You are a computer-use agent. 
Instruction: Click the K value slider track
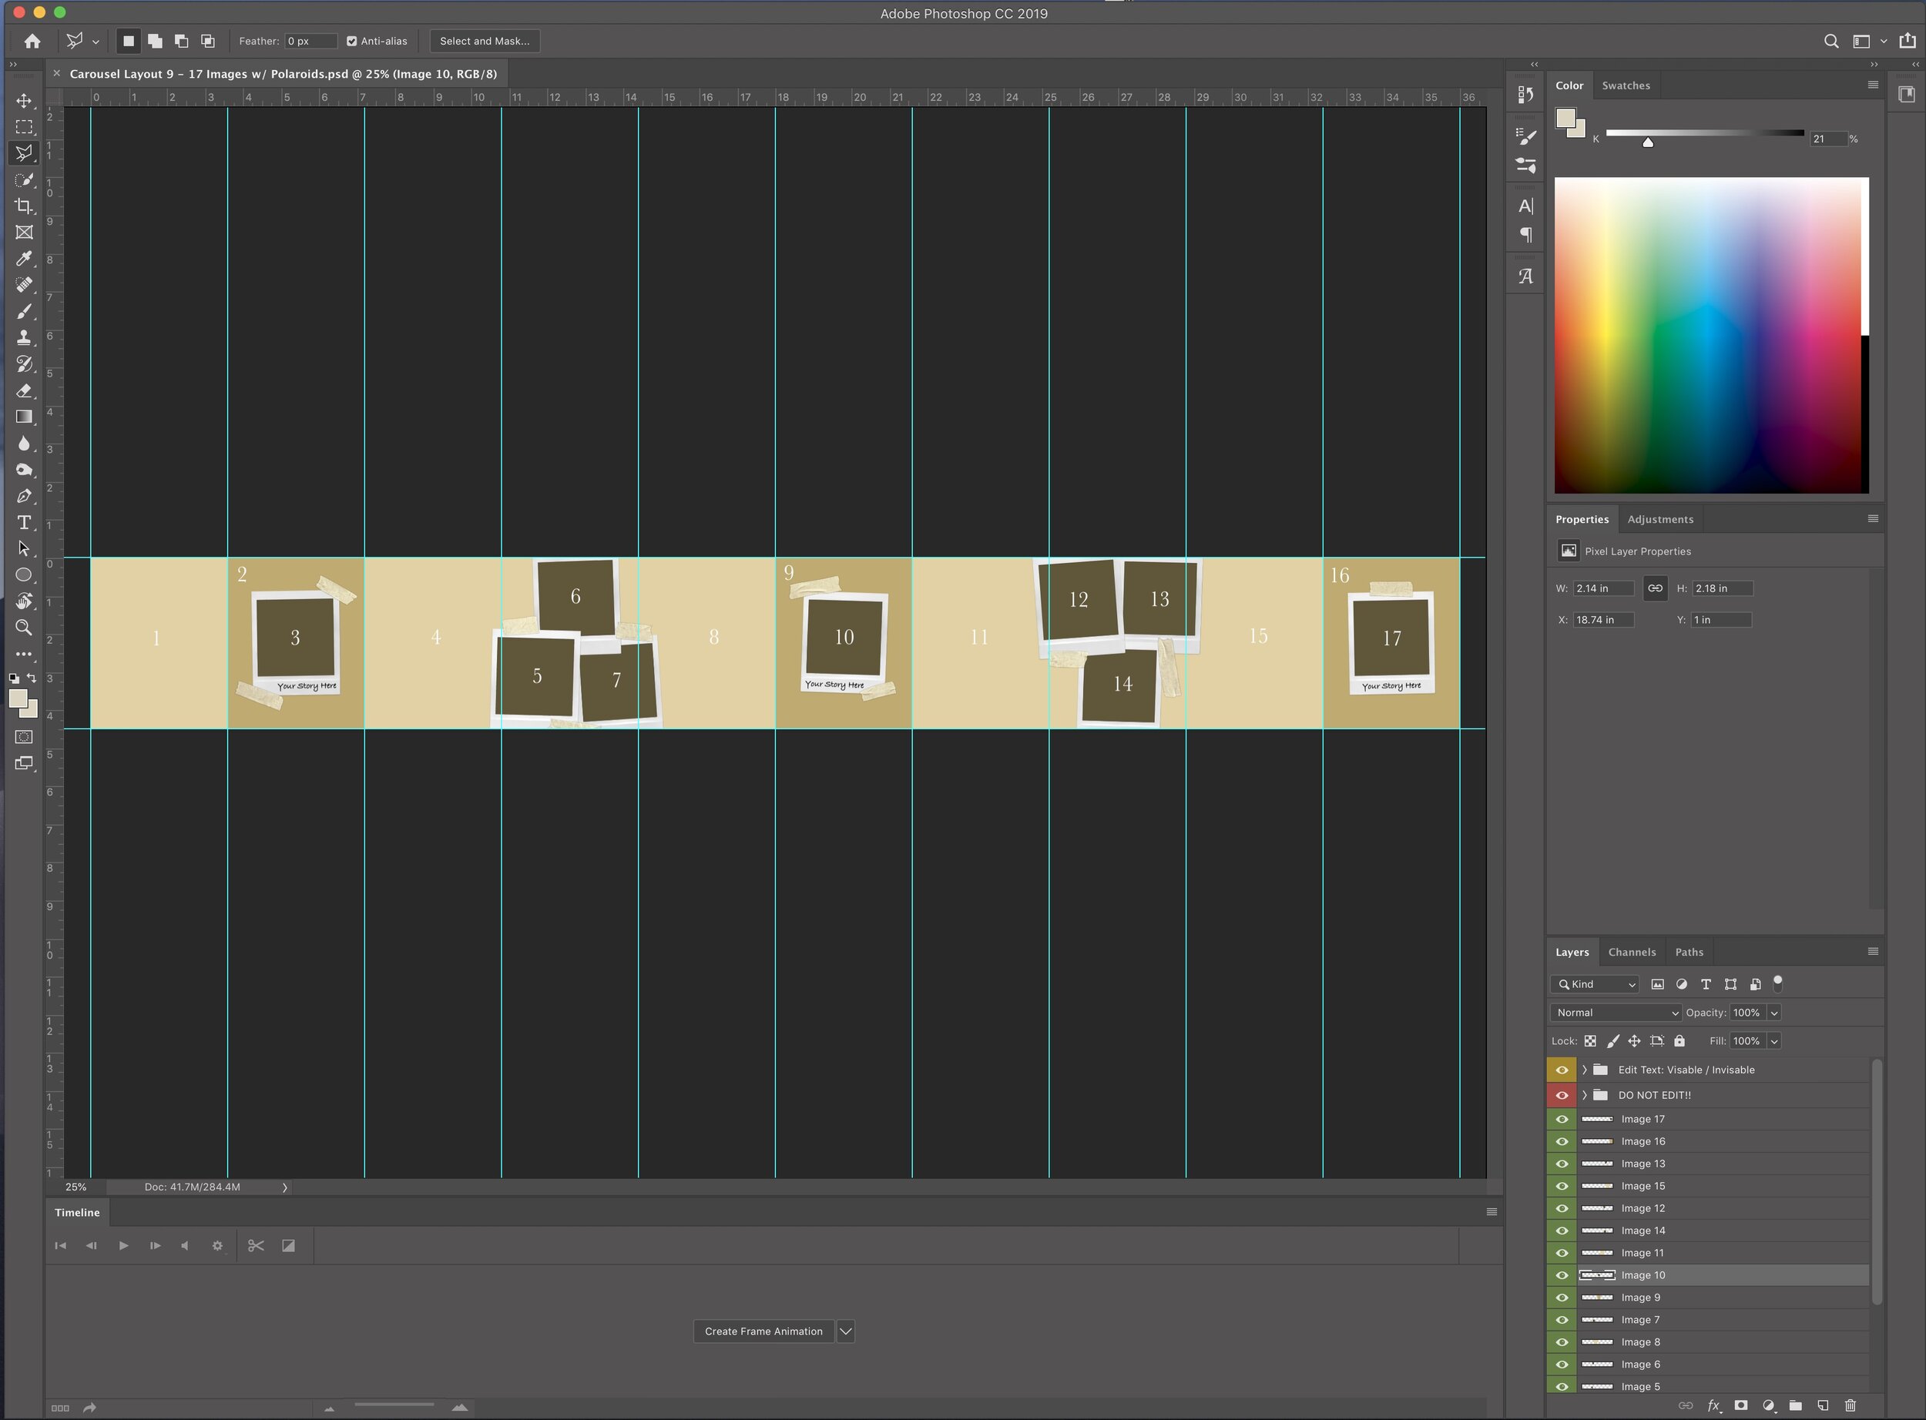1704,133
